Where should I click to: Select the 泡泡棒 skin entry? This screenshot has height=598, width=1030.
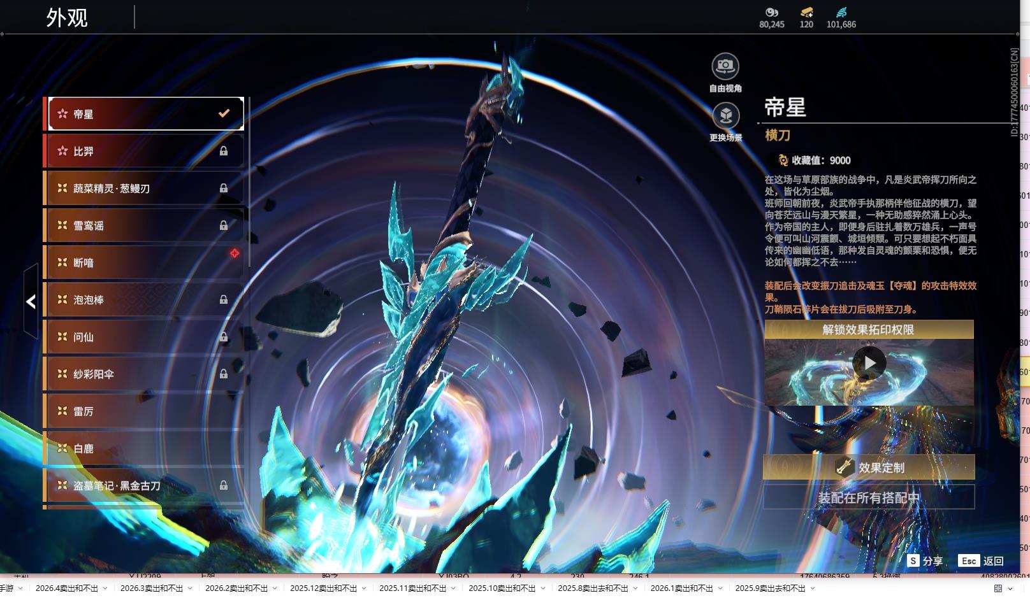145,299
